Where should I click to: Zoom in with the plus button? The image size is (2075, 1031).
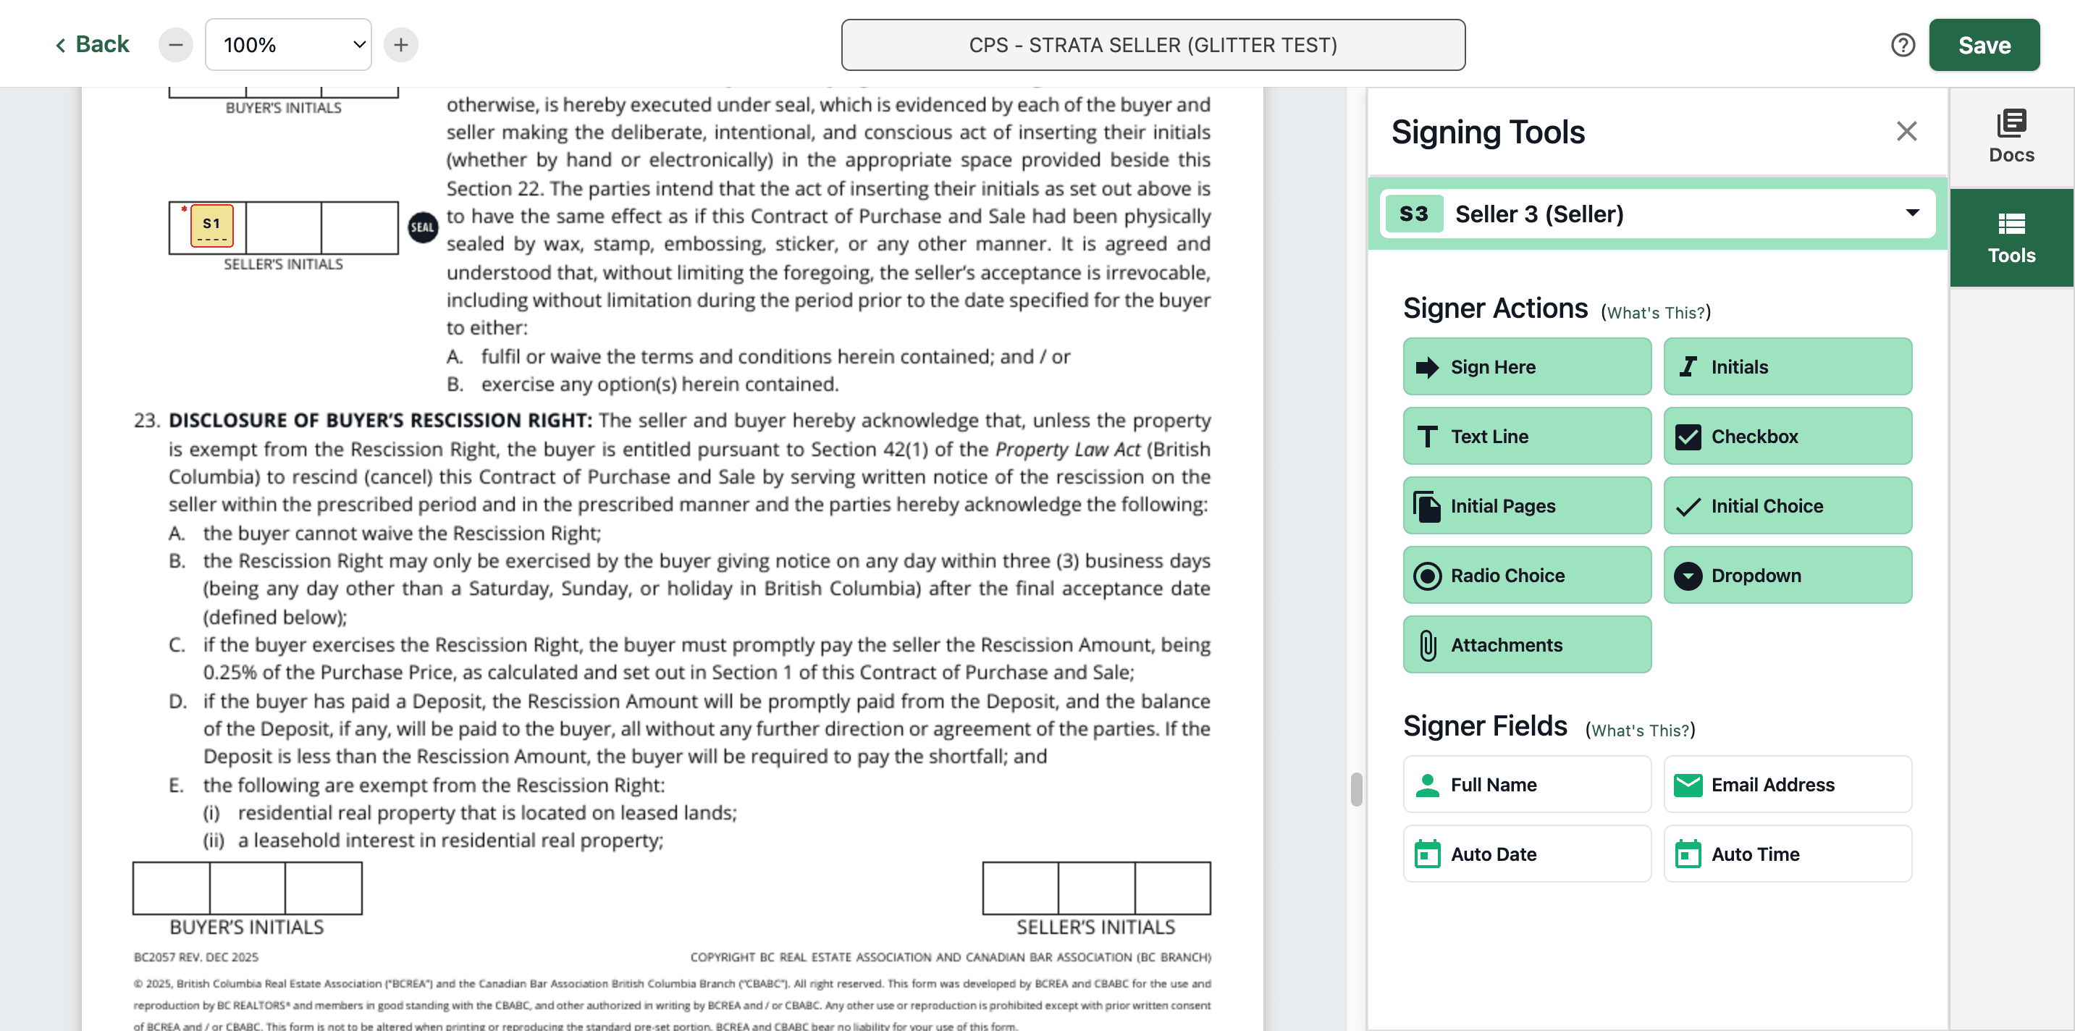pos(401,44)
